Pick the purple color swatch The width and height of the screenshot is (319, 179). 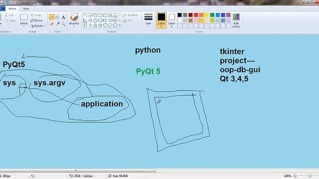coord(228,15)
